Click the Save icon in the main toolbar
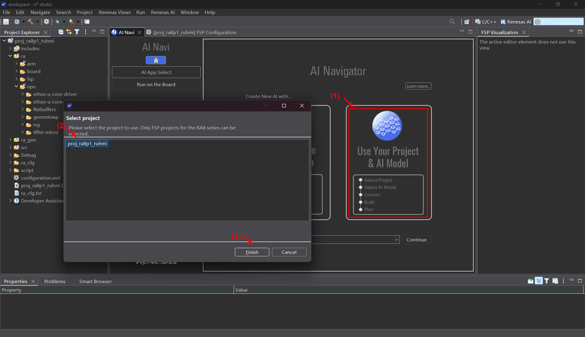The width and height of the screenshot is (585, 337). (6, 22)
